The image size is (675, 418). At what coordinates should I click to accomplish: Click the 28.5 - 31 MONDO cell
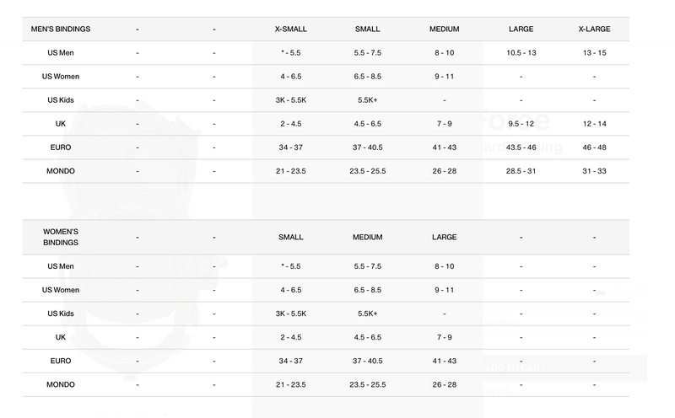[521, 171]
